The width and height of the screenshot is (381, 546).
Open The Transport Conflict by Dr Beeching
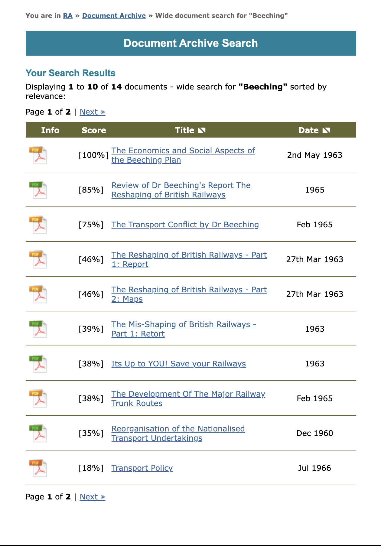(x=185, y=225)
